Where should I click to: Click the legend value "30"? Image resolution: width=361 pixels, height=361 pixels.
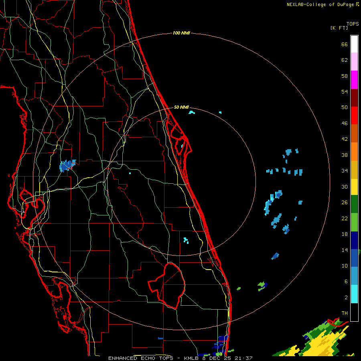[345, 187]
